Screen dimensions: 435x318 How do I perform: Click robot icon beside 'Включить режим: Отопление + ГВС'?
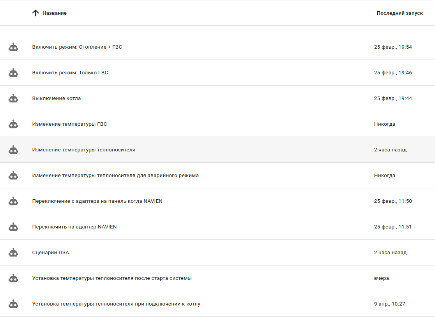coord(14,47)
